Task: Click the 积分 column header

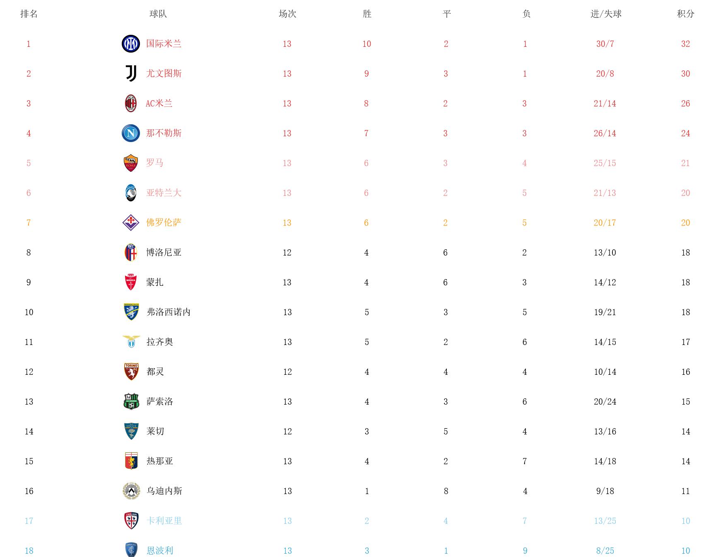Action: coord(685,14)
